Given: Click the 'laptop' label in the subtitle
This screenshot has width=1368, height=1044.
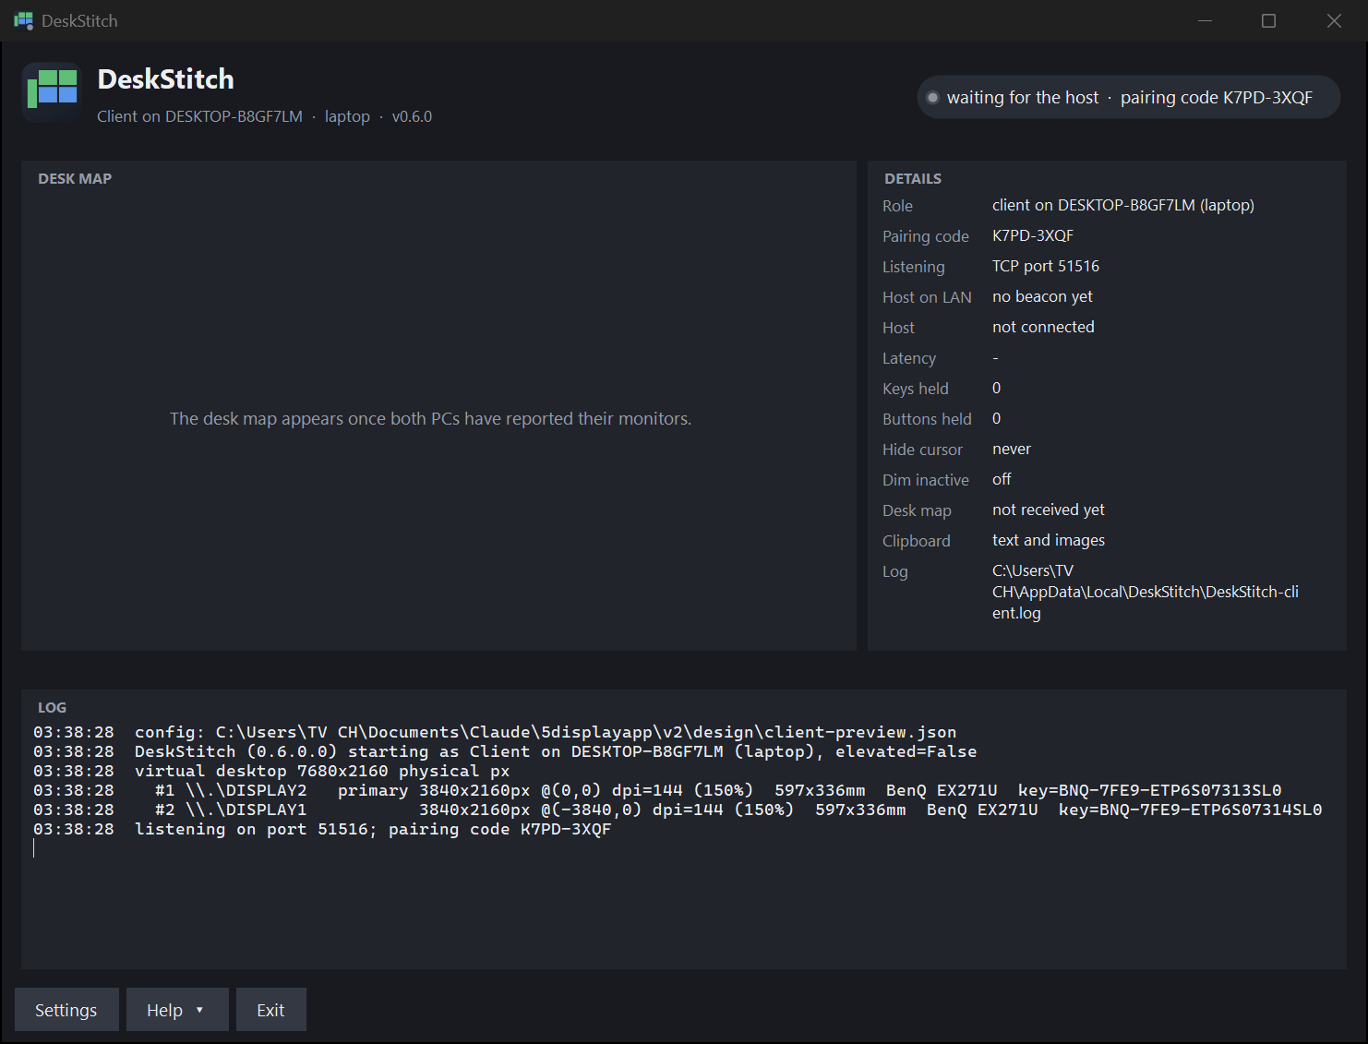Looking at the screenshot, I should coord(347,116).
